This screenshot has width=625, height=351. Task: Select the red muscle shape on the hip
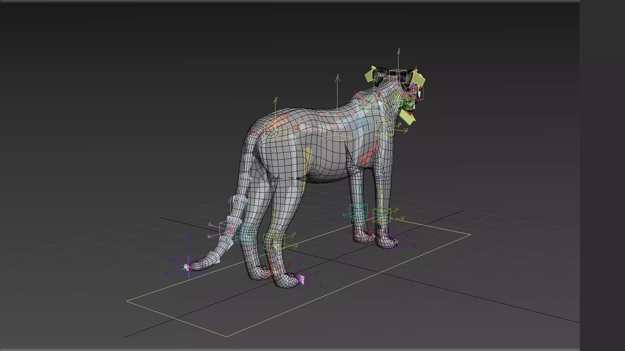pos(277,123)
